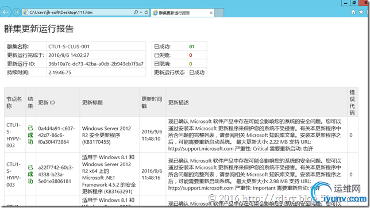
Task: Click the canceled count 0
Action: pos(191,64)
